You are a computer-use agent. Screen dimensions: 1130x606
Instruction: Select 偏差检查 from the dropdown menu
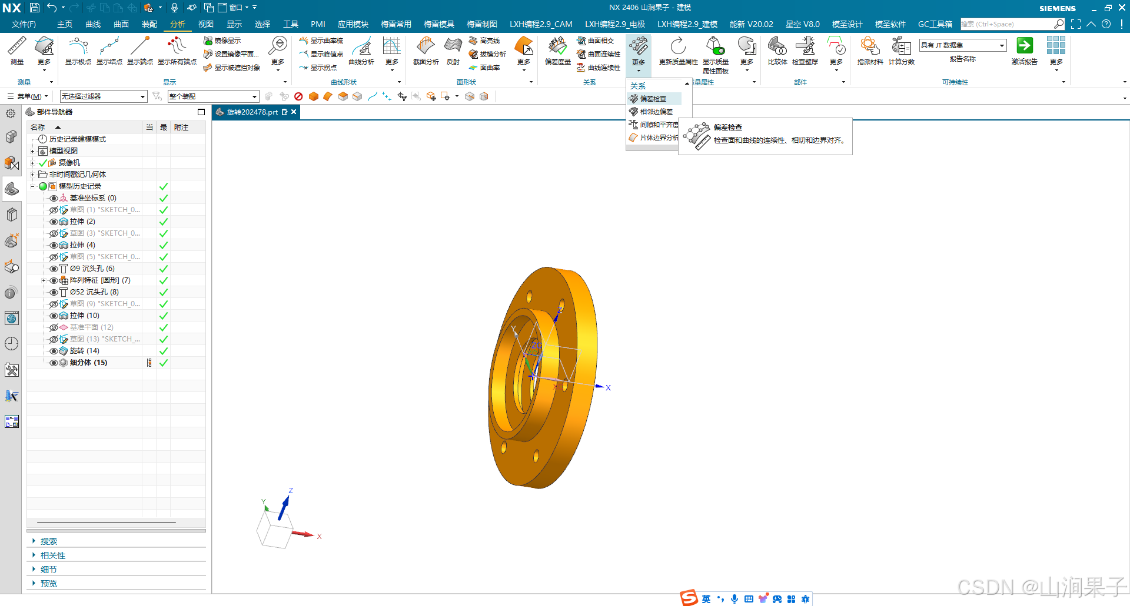coord(654,99)
